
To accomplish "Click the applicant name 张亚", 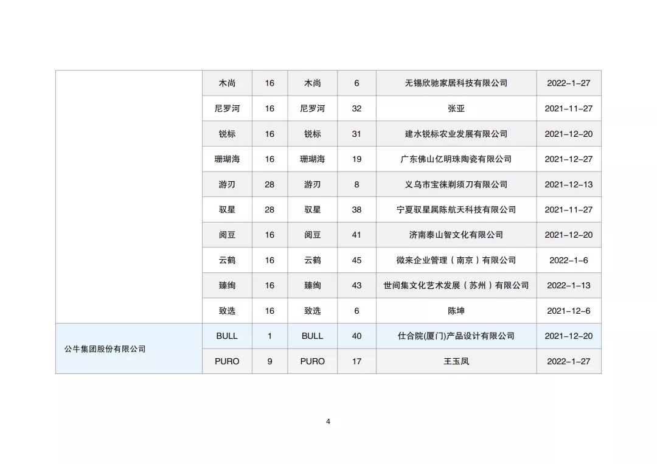I will [456, 108].
